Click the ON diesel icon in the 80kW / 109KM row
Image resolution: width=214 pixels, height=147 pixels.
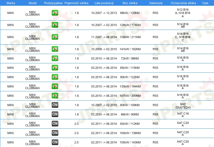pyautogui.click(x=55, y=105)
